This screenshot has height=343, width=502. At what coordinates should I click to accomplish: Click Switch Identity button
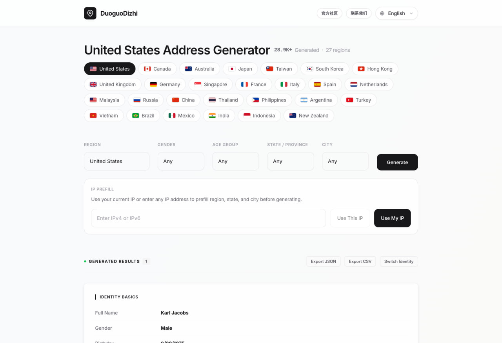[x=399, y=261]
